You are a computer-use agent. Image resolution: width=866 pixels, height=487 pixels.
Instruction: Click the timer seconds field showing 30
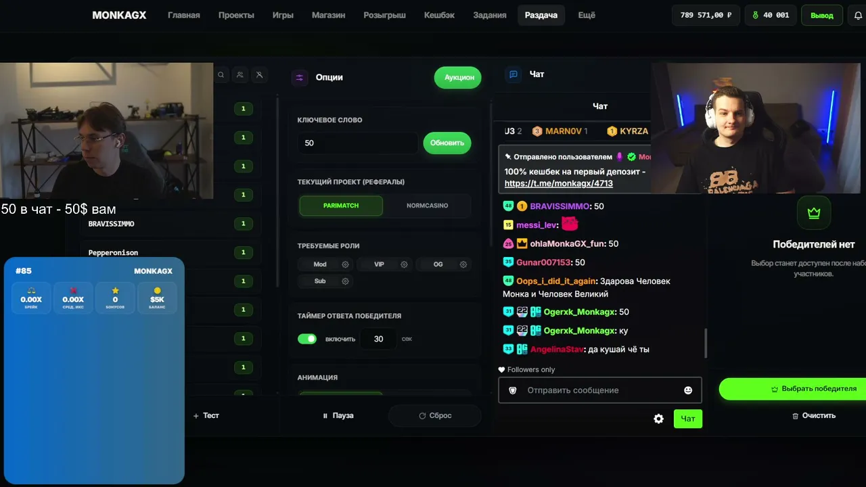(x=378, y=339)
